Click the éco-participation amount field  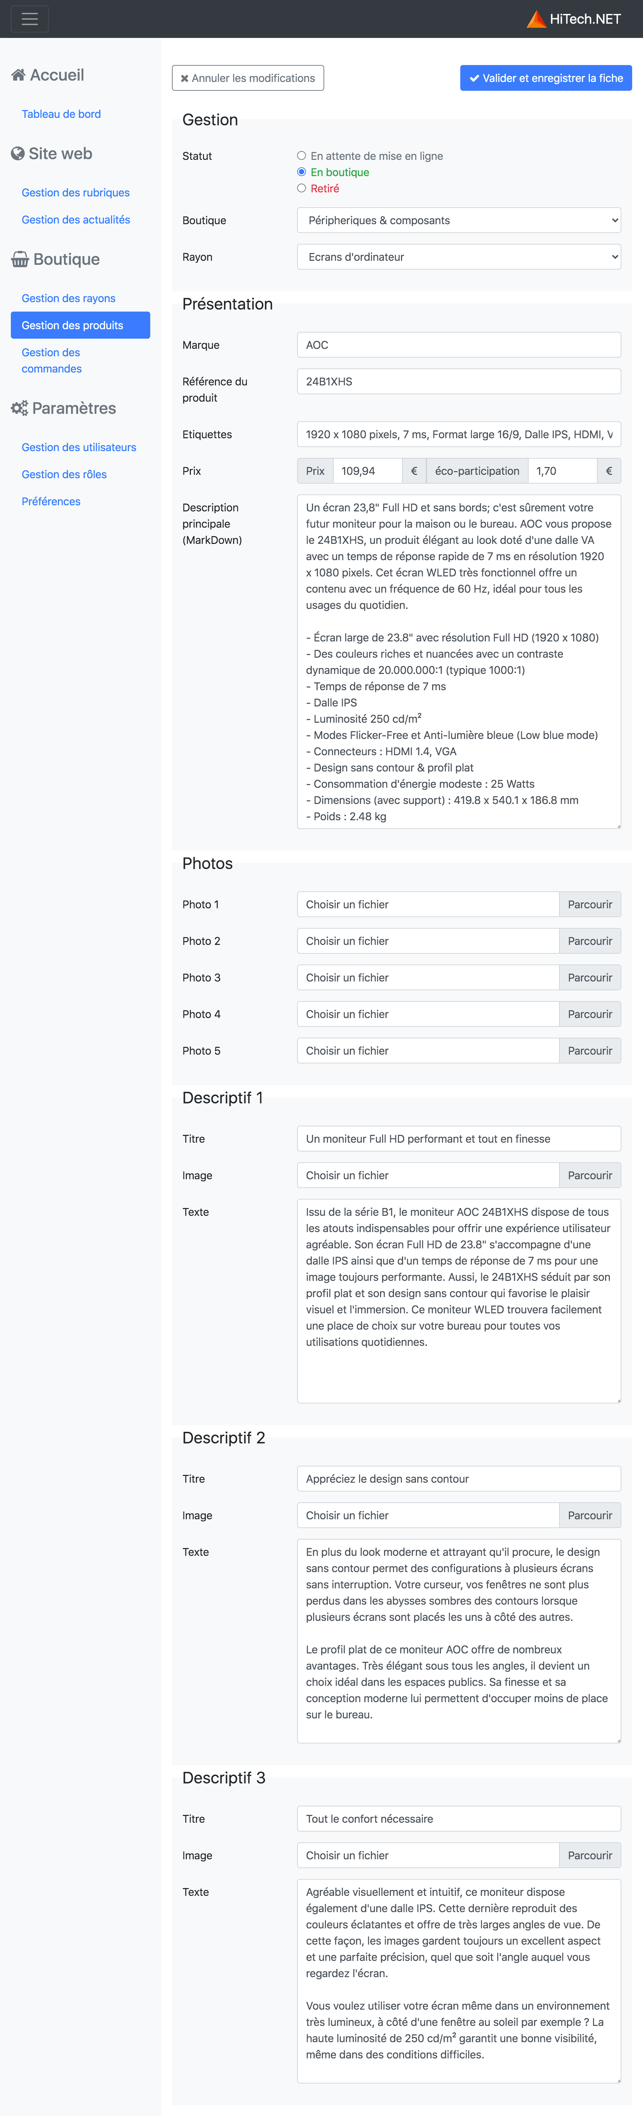562,471
